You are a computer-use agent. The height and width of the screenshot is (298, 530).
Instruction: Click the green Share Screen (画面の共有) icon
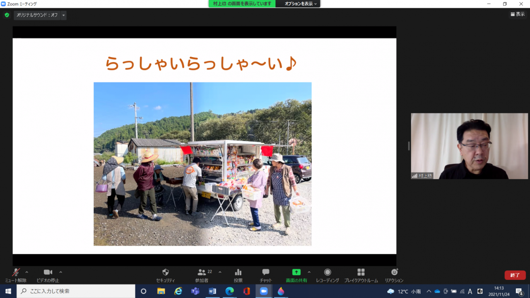(296, 272)
